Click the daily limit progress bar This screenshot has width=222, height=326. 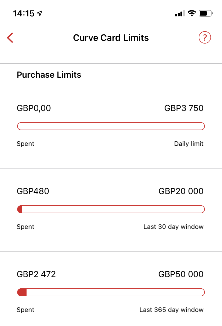coord(111,126)
